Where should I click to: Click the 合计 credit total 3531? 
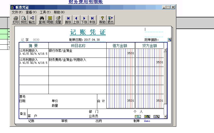[x=160, y=101]
